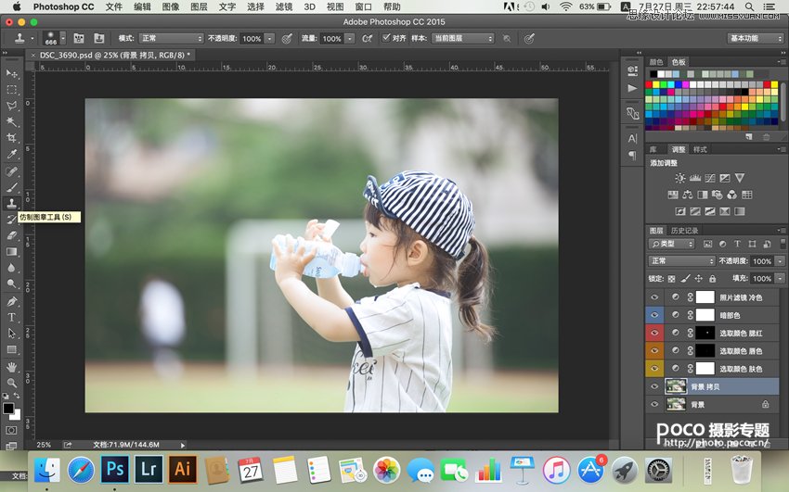The height and width of the screenshot is (492, 789).
Task: Add a Brightness/Contrast adjustment
Action: pyautogui.click(x=680, y=178)
